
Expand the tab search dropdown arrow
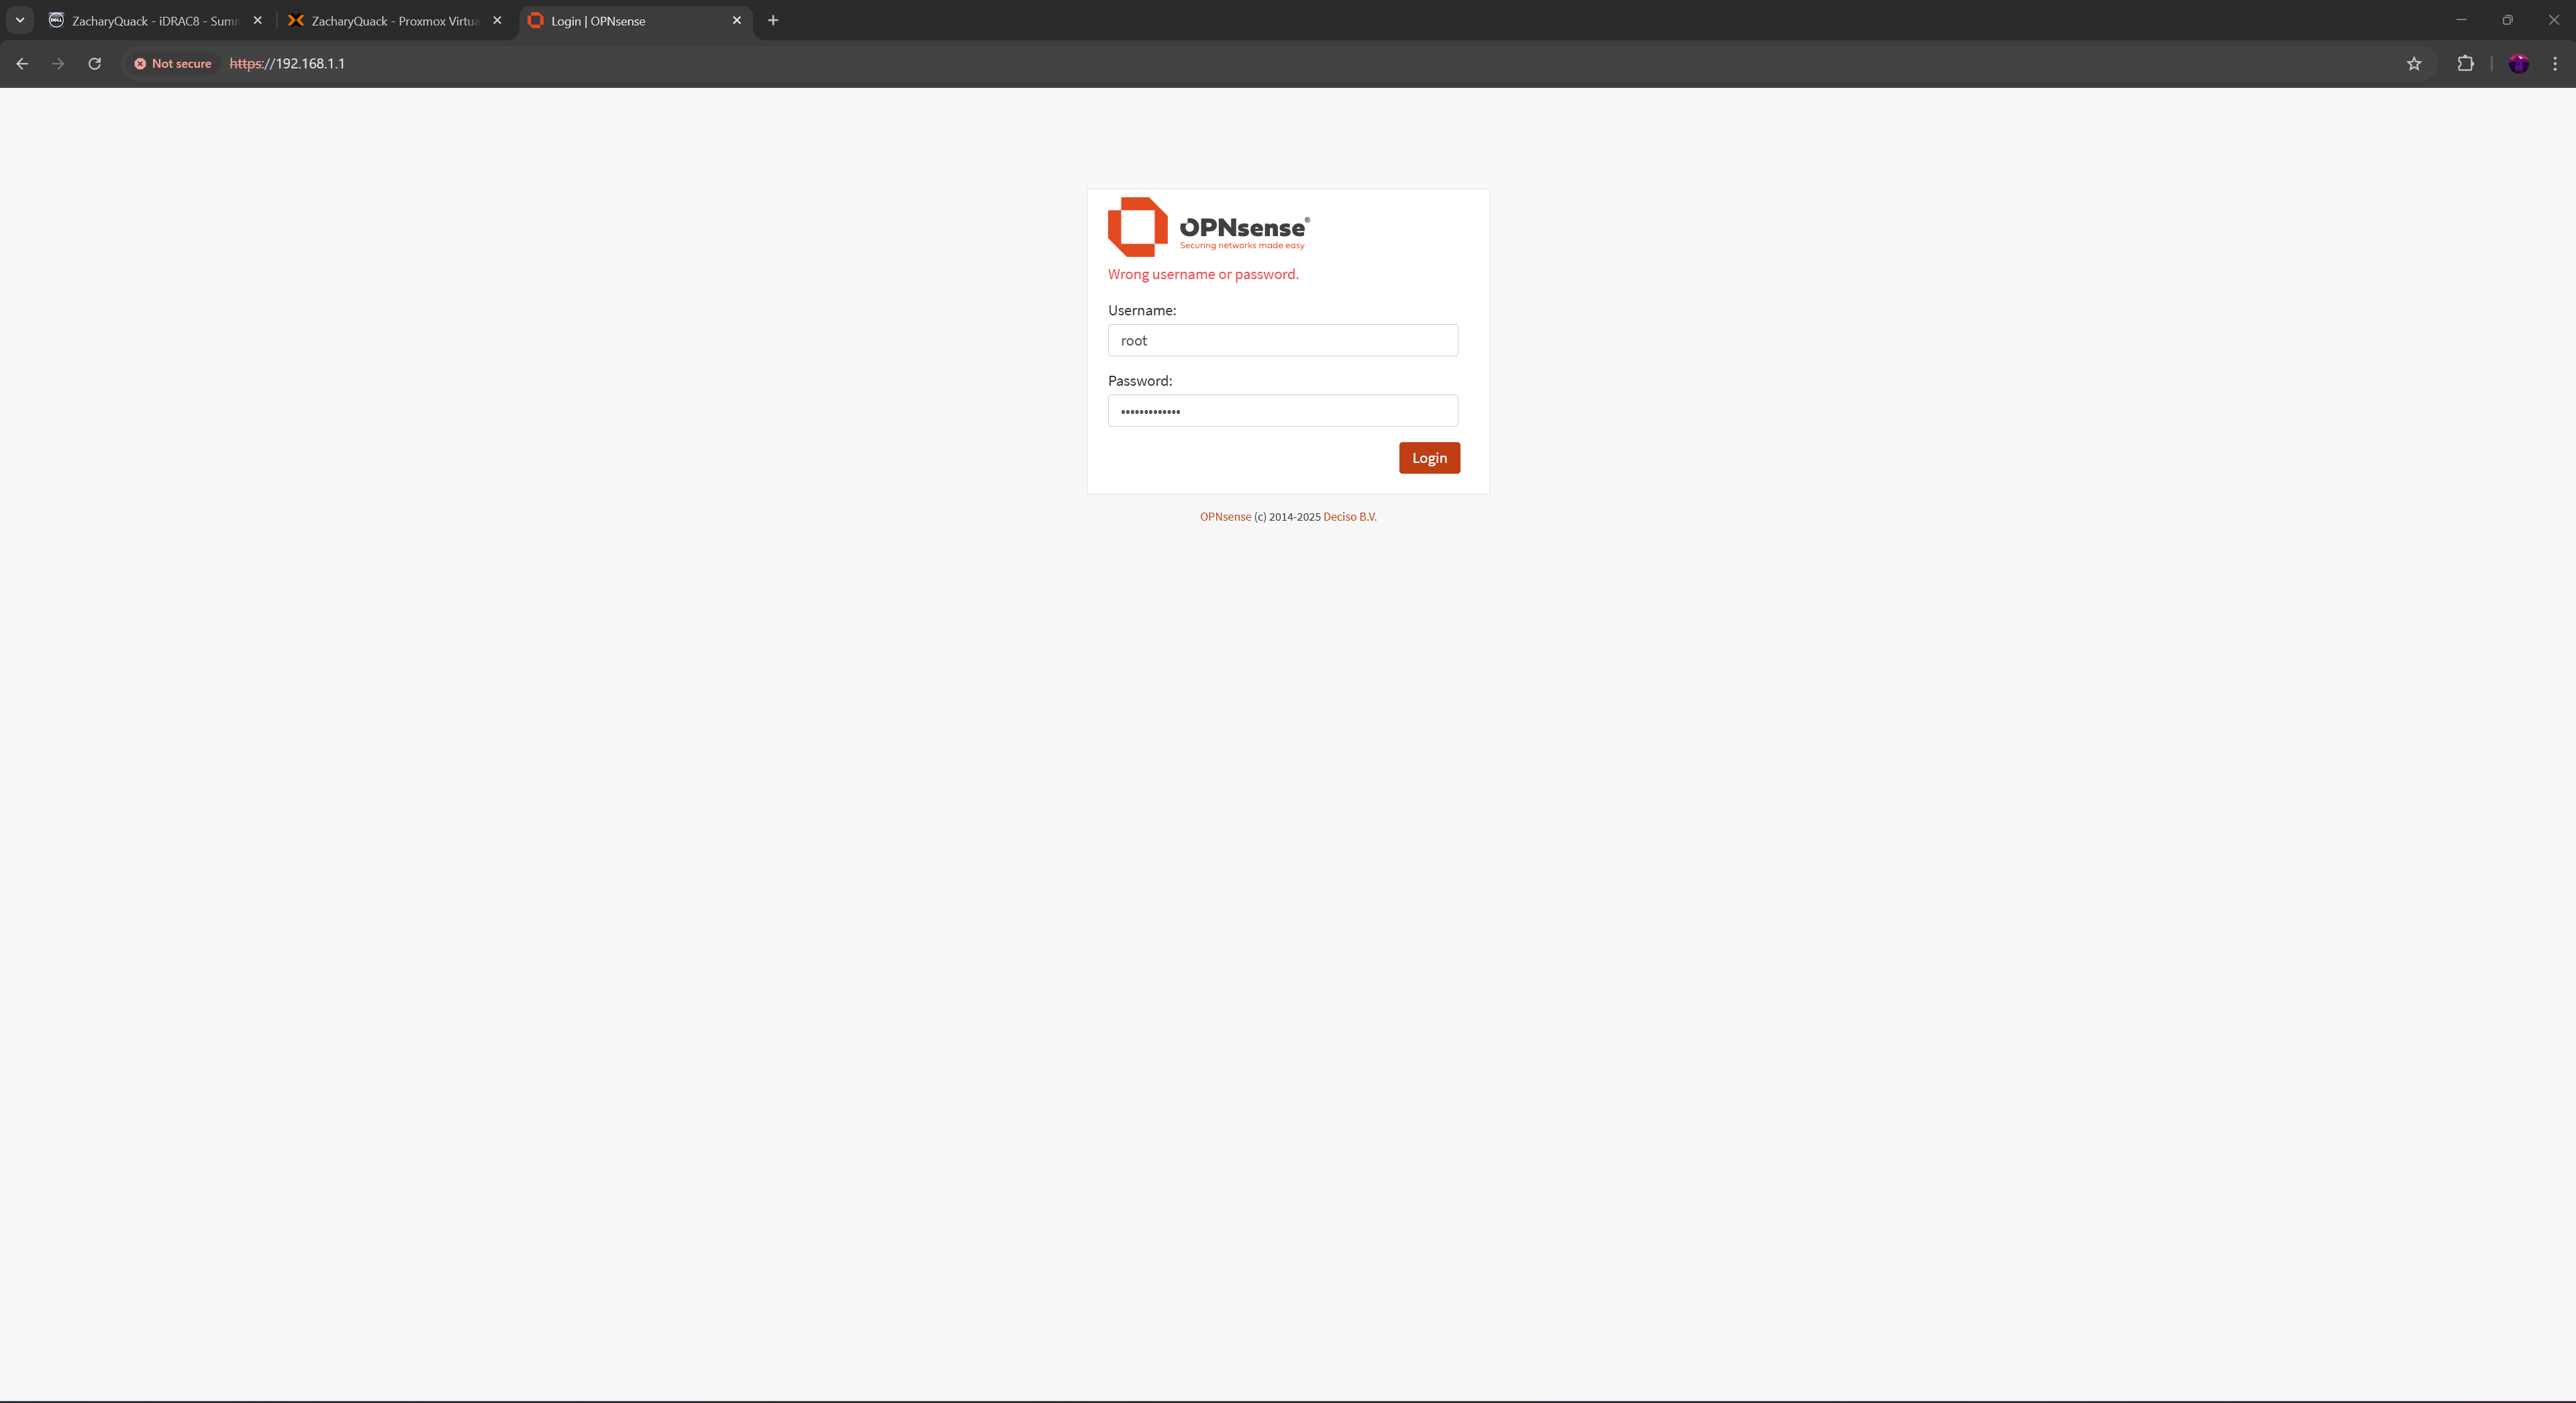coord(19,20)
